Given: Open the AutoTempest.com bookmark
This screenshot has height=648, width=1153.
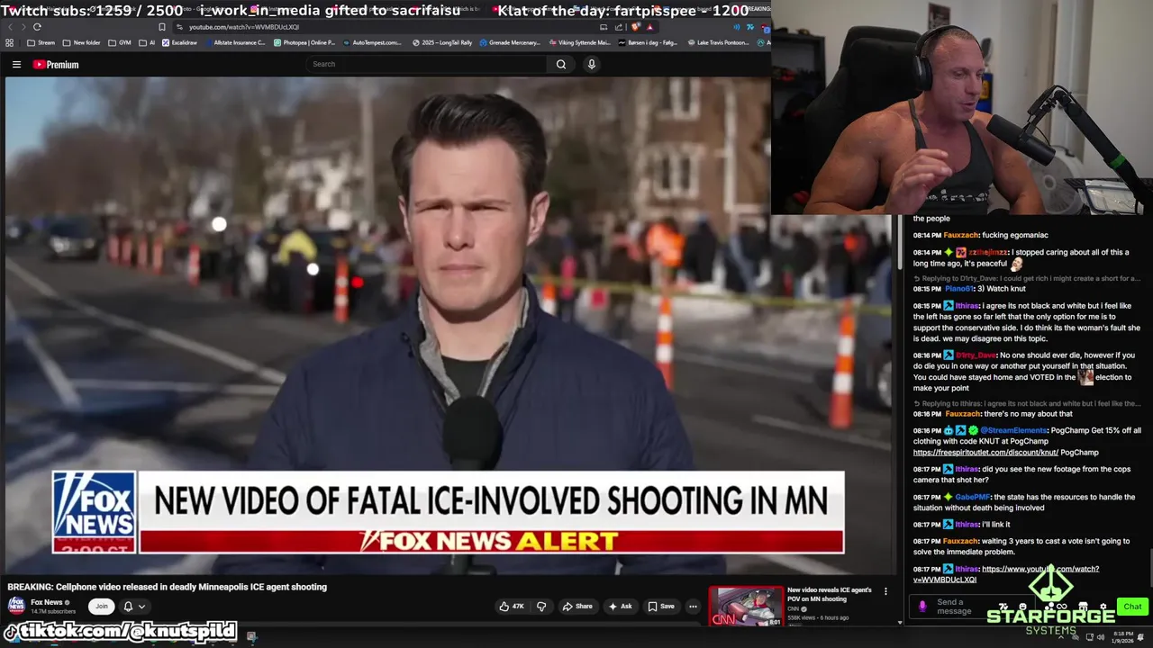Looking at the screenshot, I should (x=372, y=42).
